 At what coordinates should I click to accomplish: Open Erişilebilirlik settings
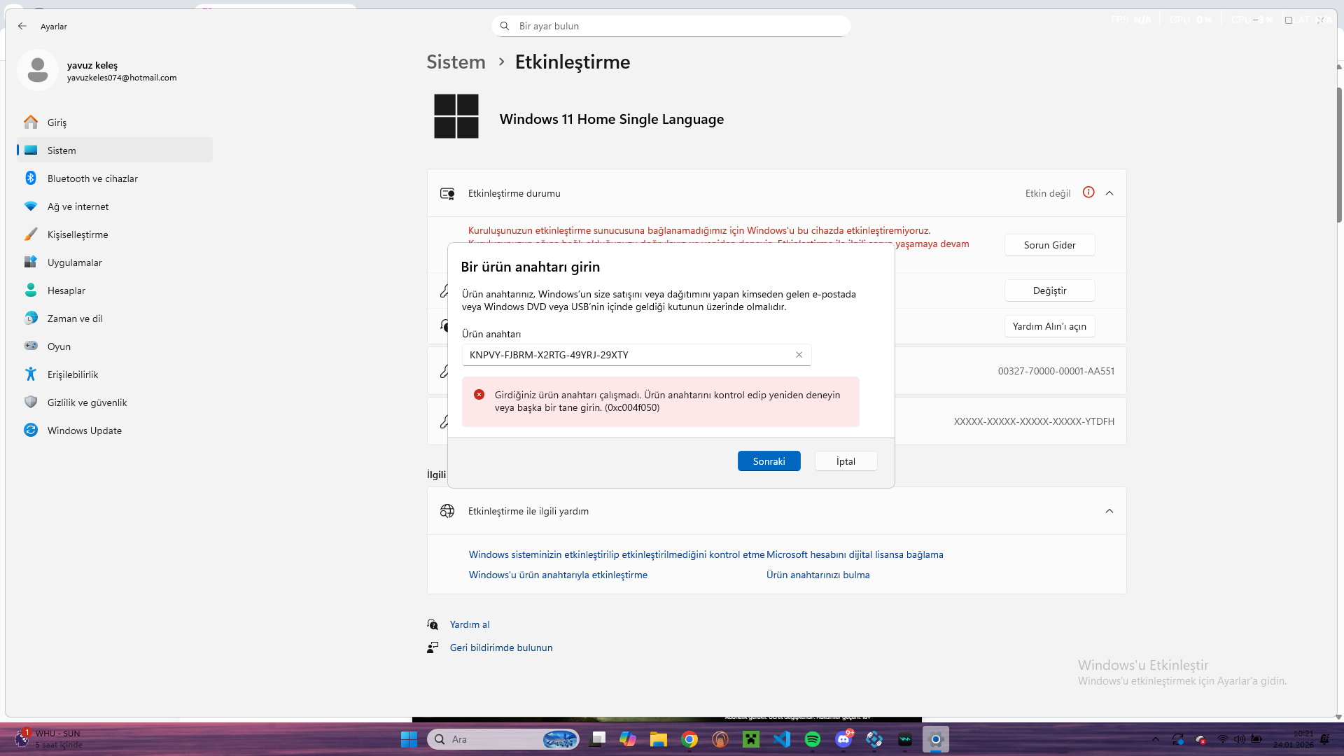click(115, 374)
